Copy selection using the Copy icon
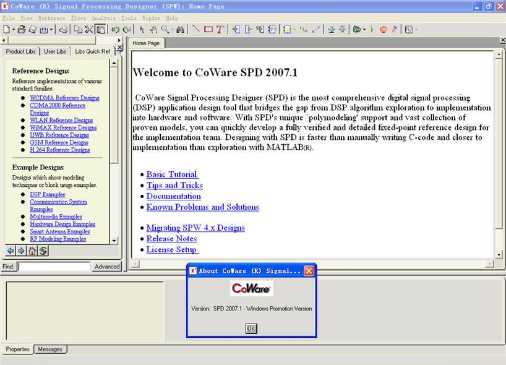Image resolution: width=506 pixels, height=365 pixels. pyautogui.click(x=78, y=30)
